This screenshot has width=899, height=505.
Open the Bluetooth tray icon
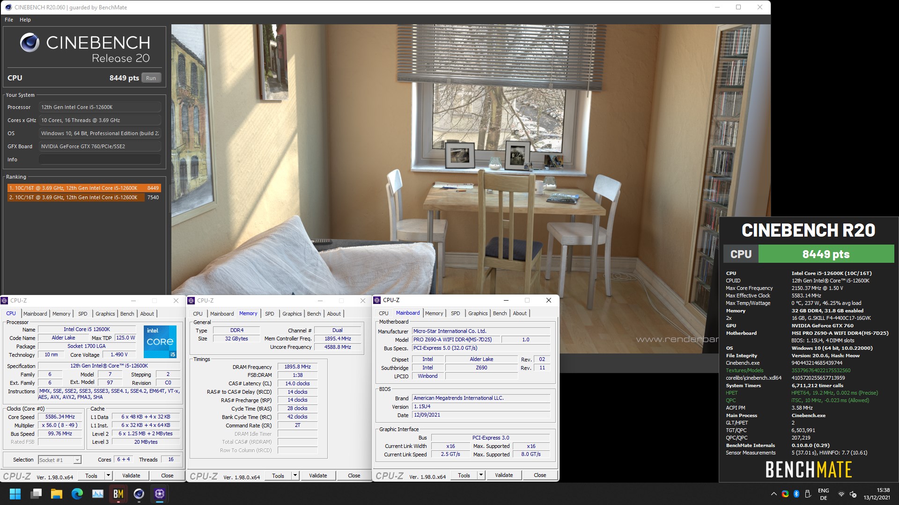click(x=796, y=494)
